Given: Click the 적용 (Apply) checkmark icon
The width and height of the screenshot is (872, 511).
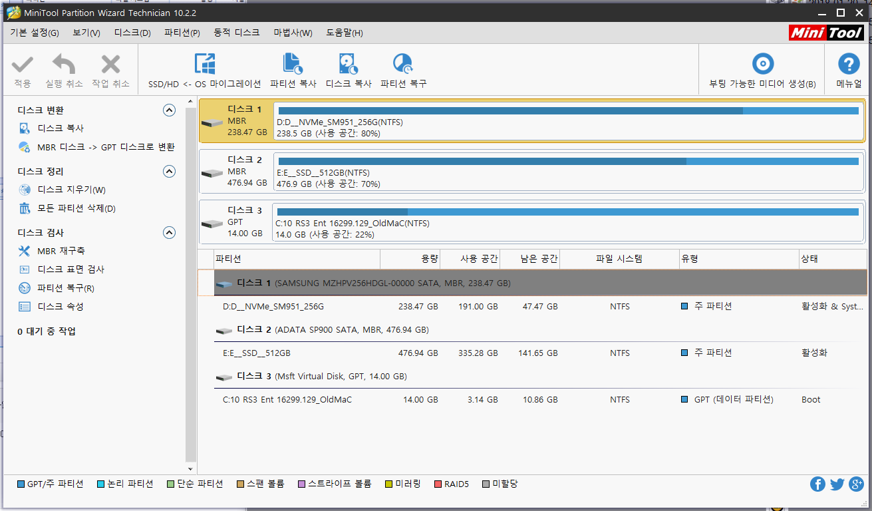Looking at the screenshot, I should (x=23, y=65).
